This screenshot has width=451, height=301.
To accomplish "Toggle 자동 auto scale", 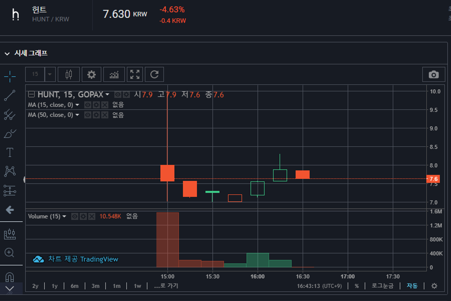I will tap(412, 286).
